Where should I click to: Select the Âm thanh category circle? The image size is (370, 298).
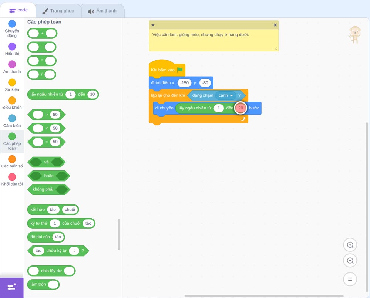[12, 64]
